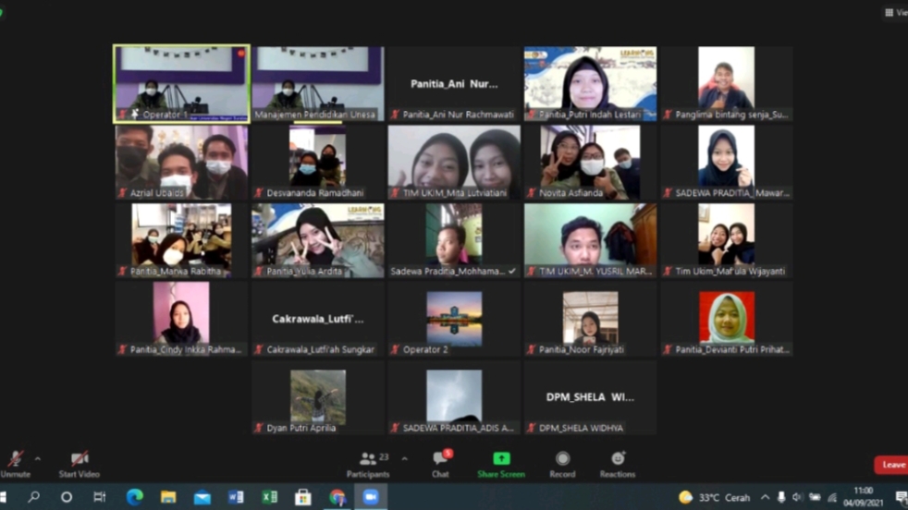Show hidden system tray icons
Screen dimensions: 908x510
765,498
